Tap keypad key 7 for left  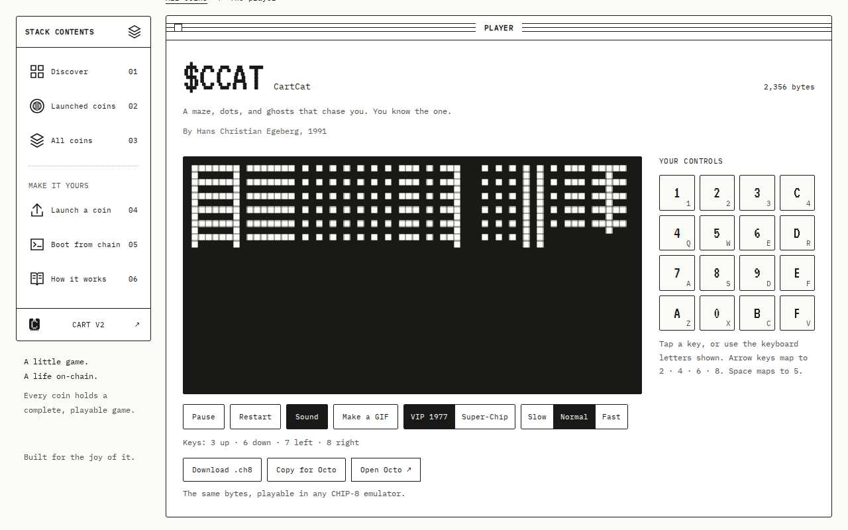(677, 273)
